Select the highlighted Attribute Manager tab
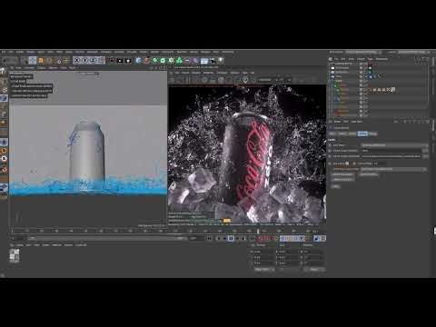The width and height of the screenshot is (436, 327). tap(362, 134)
